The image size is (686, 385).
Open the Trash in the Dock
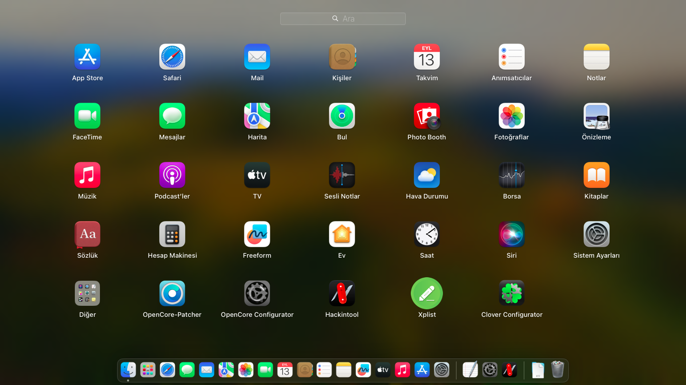pyautogui.click(x=557, y=370)
